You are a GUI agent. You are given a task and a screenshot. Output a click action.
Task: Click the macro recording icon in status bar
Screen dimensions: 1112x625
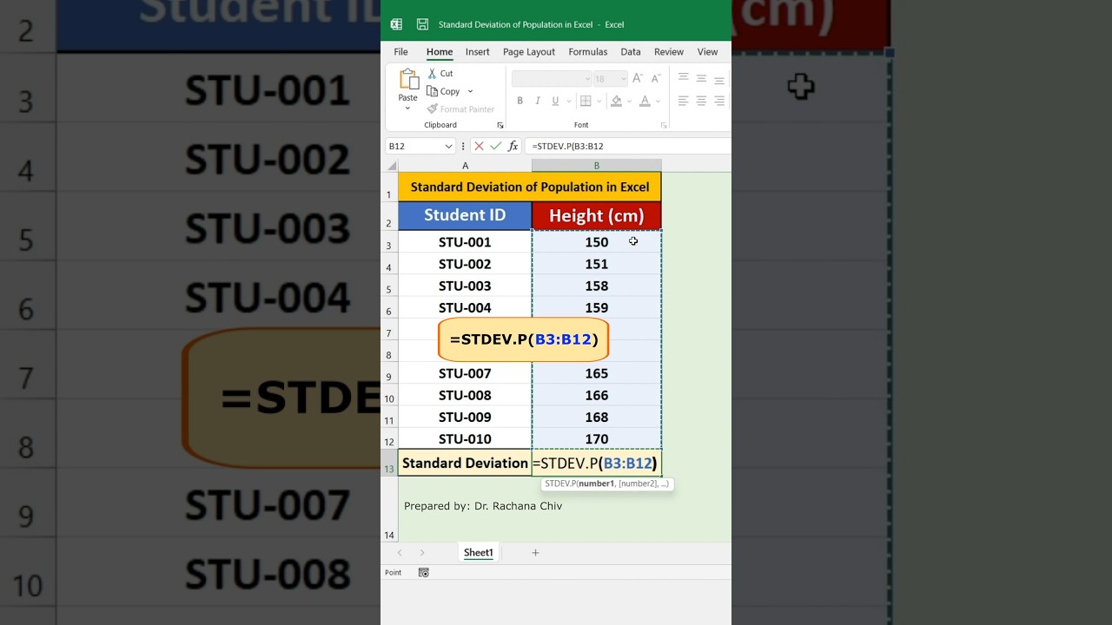pyautogui.click(x=424, y=573)
